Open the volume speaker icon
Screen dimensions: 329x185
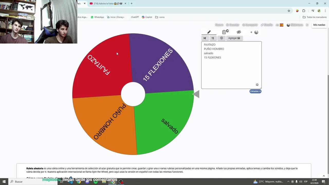pos(301,182)
